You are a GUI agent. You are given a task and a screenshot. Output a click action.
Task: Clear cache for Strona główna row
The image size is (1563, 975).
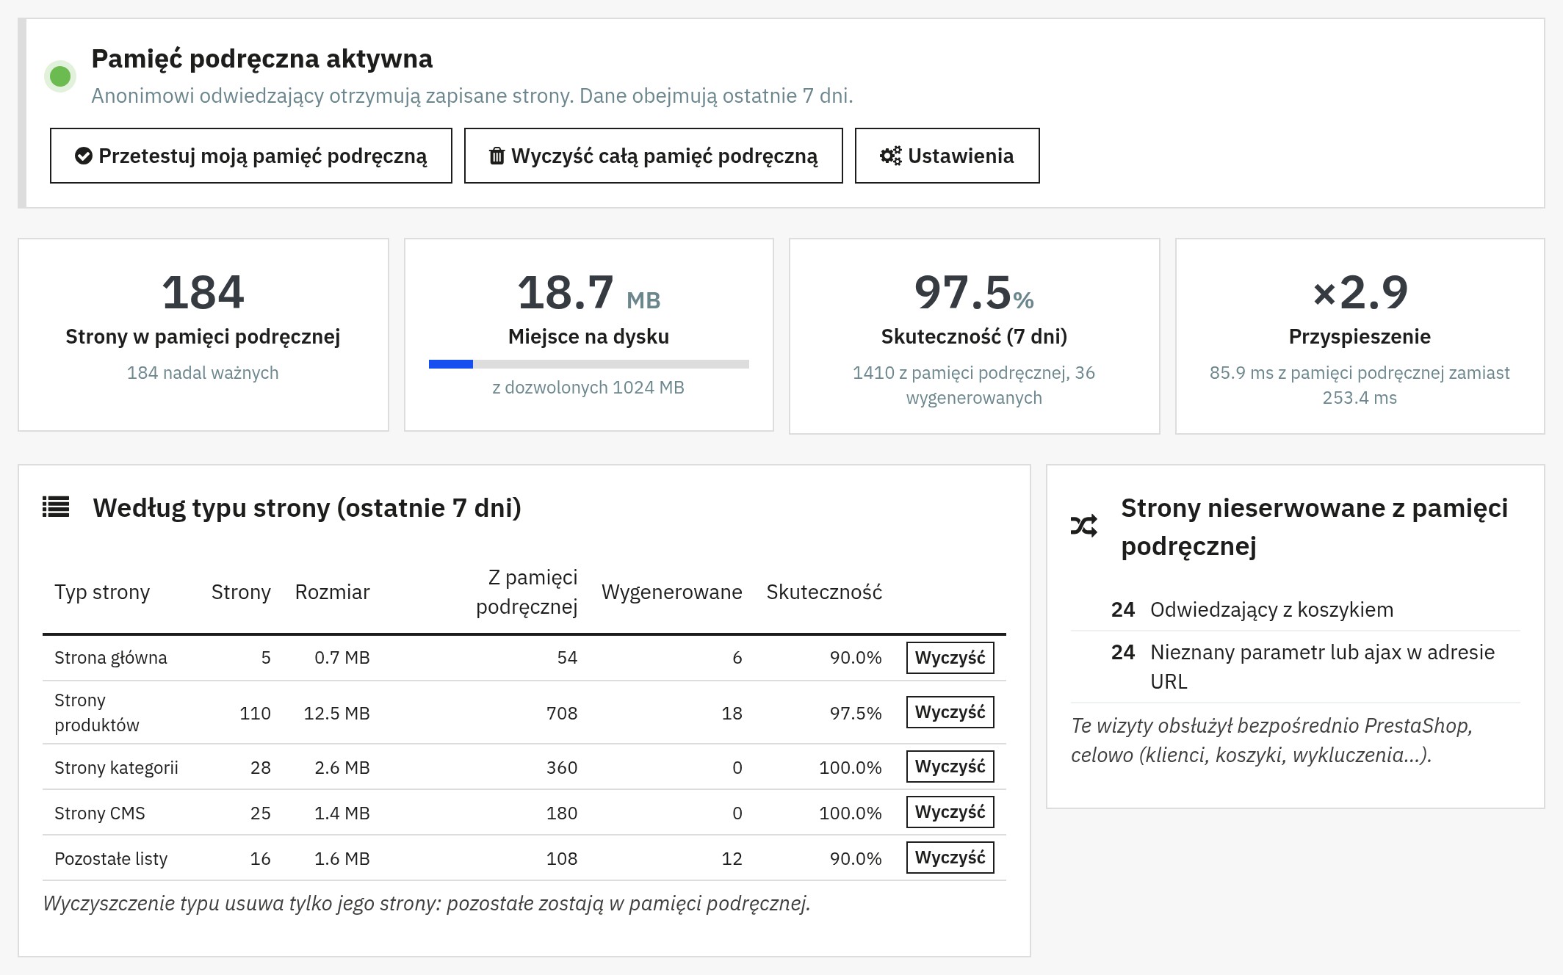(950, 658)
